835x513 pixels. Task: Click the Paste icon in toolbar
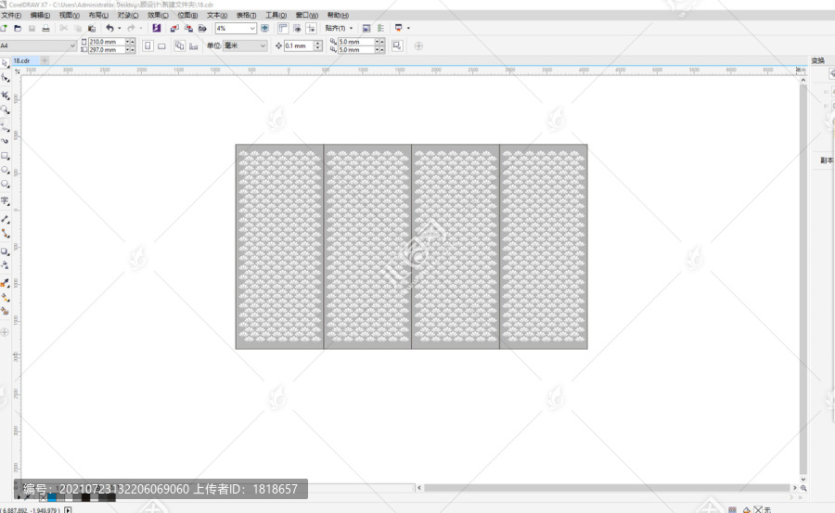(x=92, y=28)
